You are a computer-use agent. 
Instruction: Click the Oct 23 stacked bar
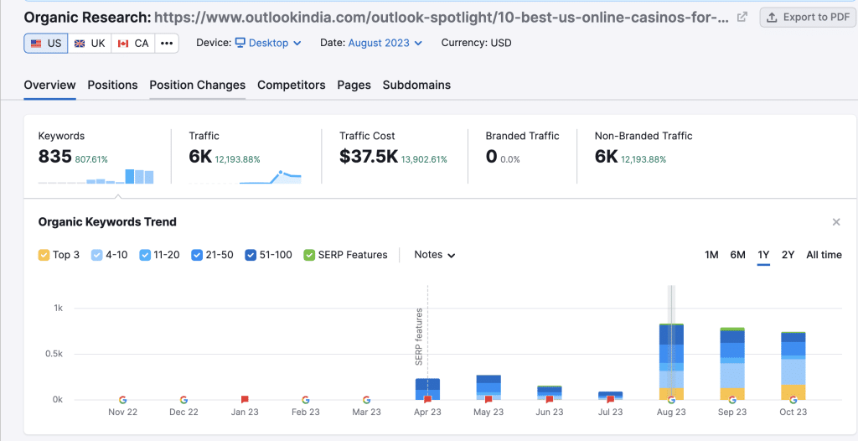click(x=793, y=366)
